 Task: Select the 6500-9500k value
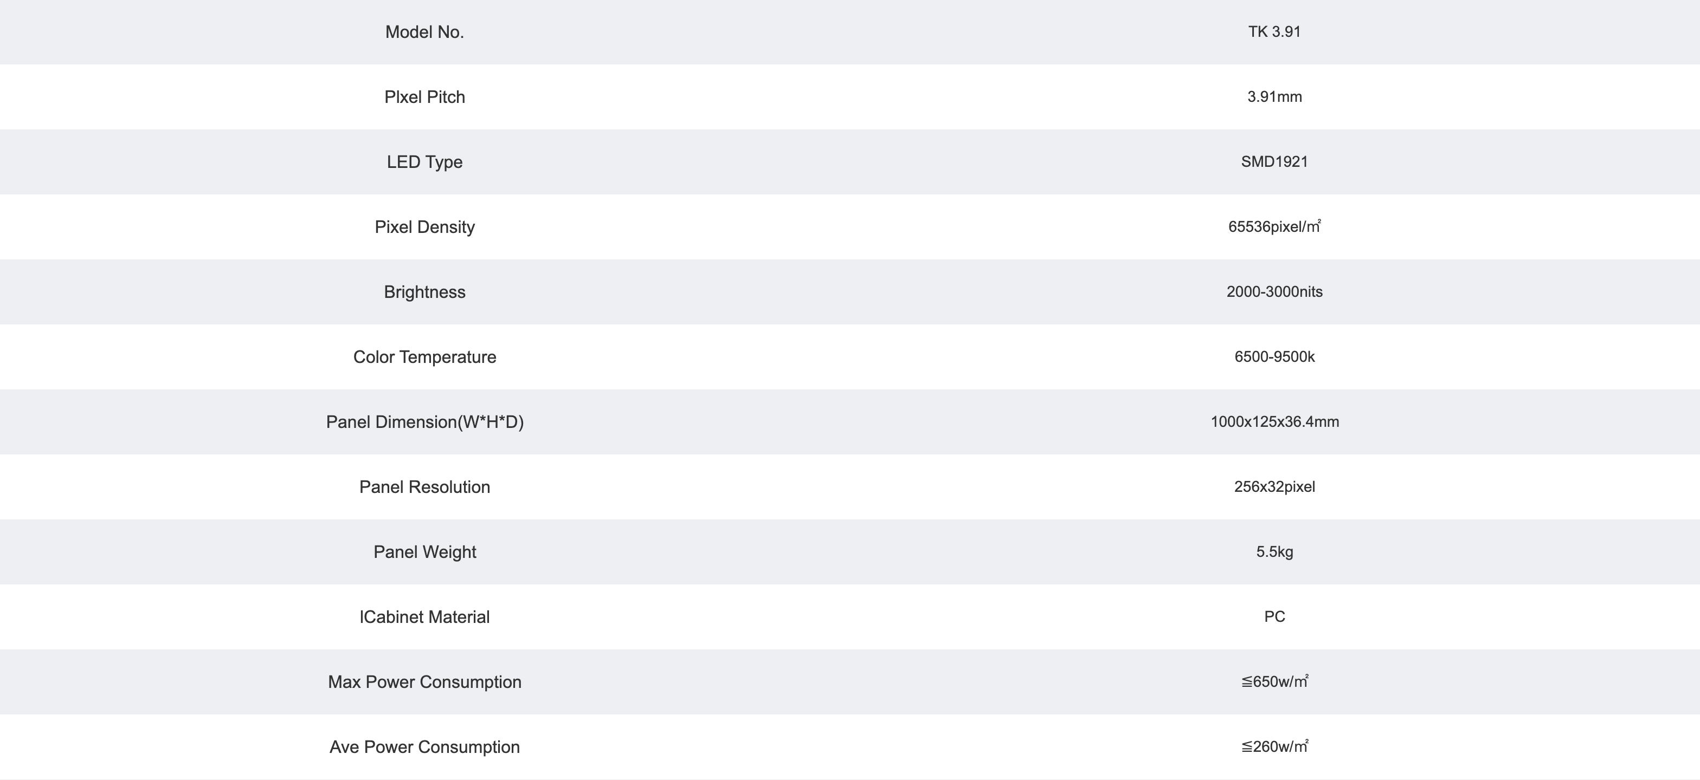pos(1274,357)
